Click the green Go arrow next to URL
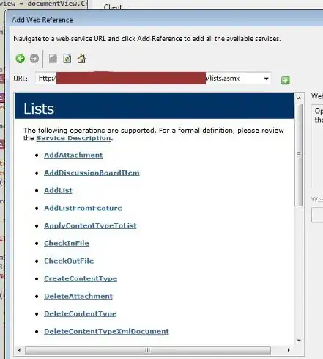323x359 pixels. pos(286,80)
